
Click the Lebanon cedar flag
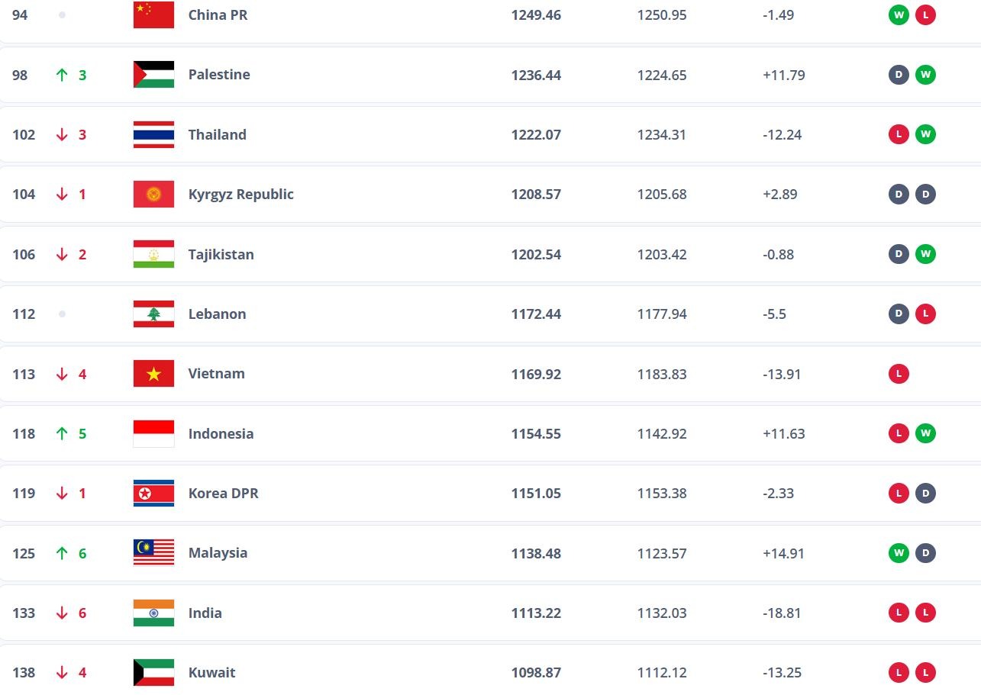coord(153,314)
